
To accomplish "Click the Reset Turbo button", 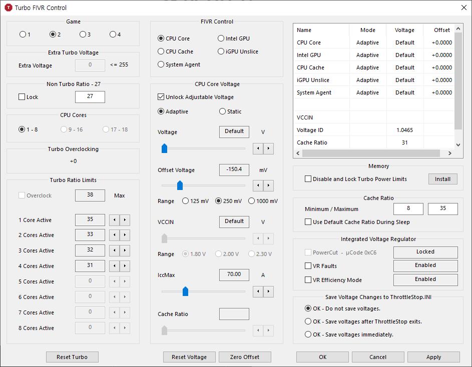I will click(x=72, y=357).
